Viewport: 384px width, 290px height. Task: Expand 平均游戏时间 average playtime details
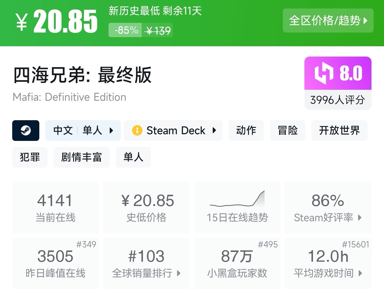[x=328, y=264]
